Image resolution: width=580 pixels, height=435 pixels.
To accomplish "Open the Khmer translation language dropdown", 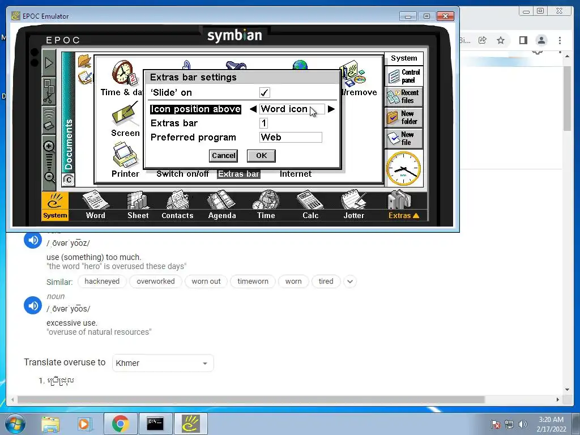I will click(x=163, y=363).
